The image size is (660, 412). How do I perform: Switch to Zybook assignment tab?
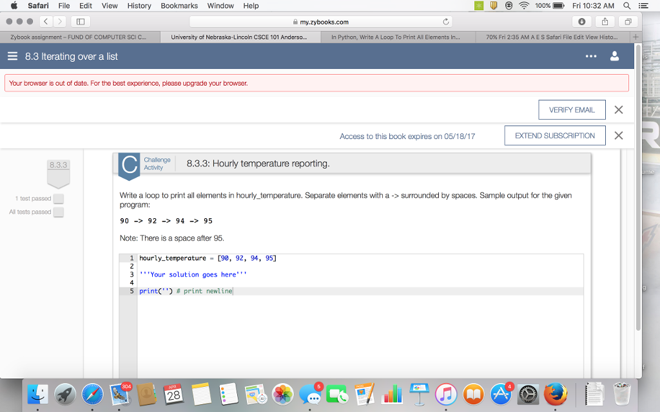click(x=80, y=37)
